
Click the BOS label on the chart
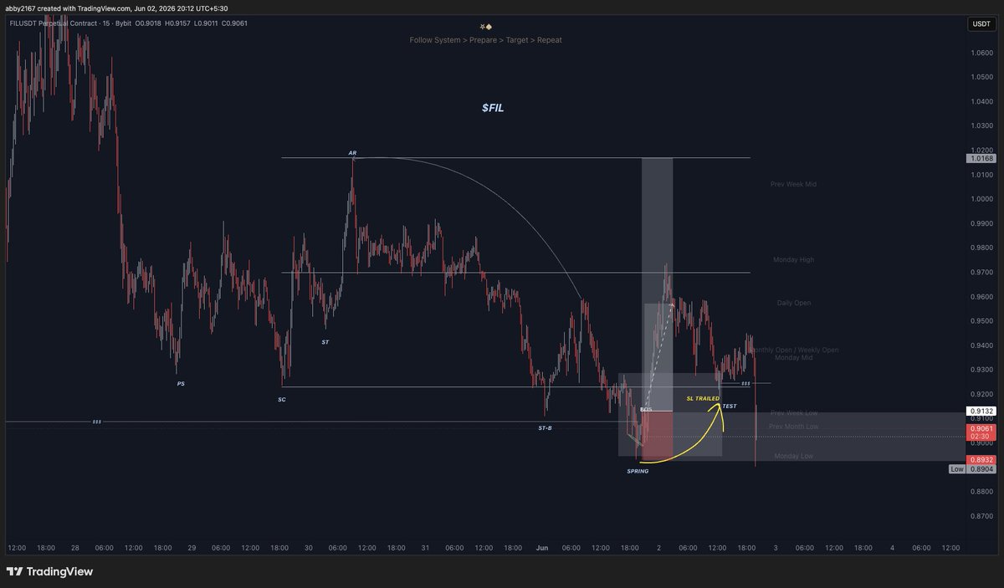pyautogui.click(x=646, y=409)
